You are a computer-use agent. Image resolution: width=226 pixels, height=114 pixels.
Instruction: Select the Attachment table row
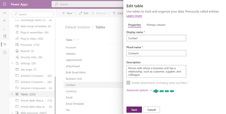pos(93,66)
